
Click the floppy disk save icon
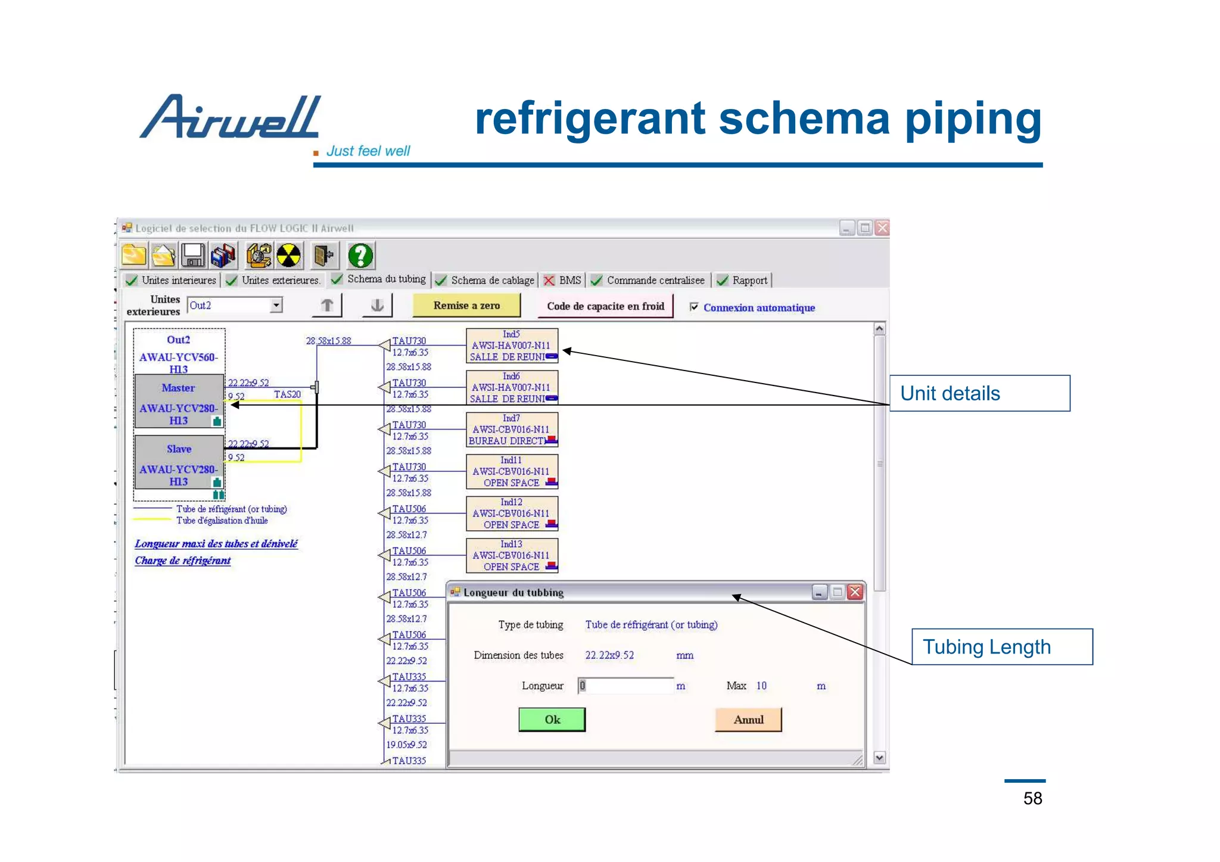(x=193, y=256)
